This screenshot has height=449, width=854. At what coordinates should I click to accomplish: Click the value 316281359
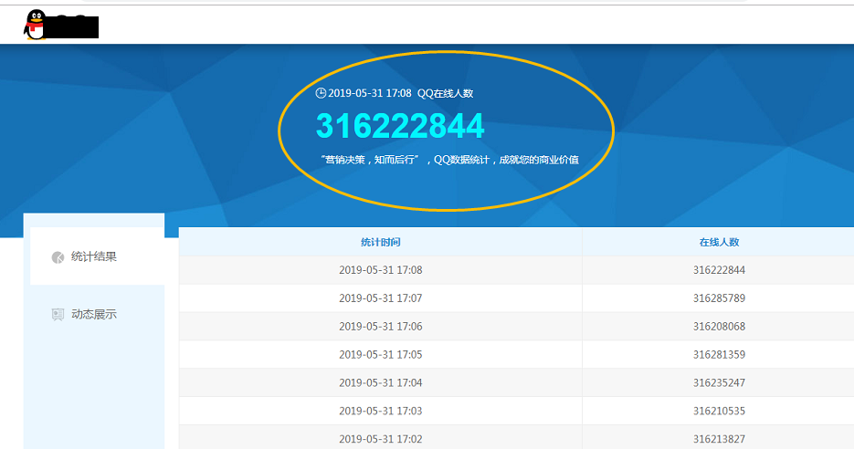(x=719, y=355)
